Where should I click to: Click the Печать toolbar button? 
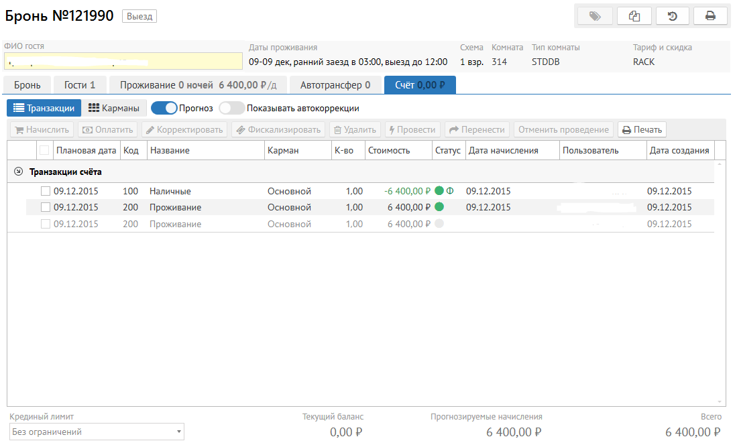coord(642,130)
